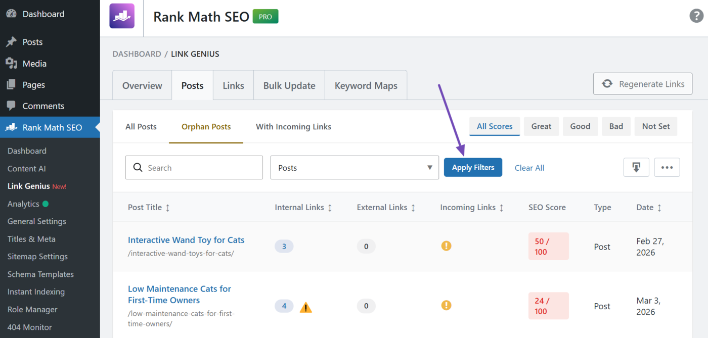Click the import/download icon button
This screenshot has width=708, height=338.
pyautogui.click(x=636, y=167)
